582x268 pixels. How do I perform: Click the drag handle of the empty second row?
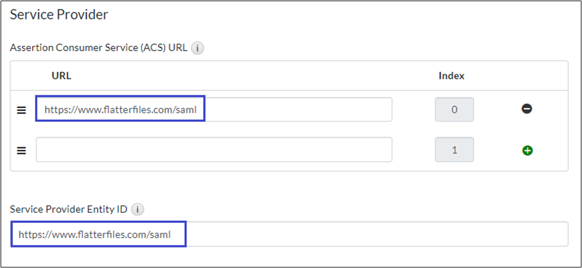click(x=21, y=150)
